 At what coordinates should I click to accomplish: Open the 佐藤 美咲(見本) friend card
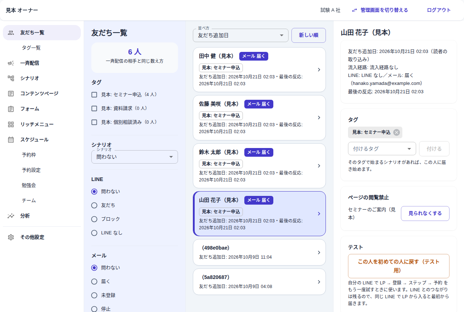pyautogui.click(x=259, y=118)
